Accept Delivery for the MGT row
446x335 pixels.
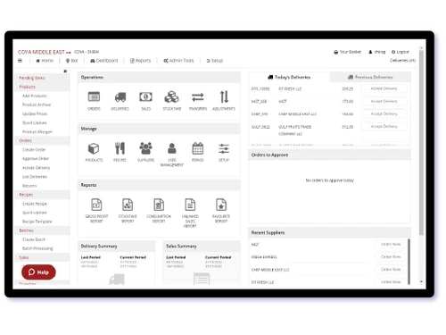coord(384,101)
